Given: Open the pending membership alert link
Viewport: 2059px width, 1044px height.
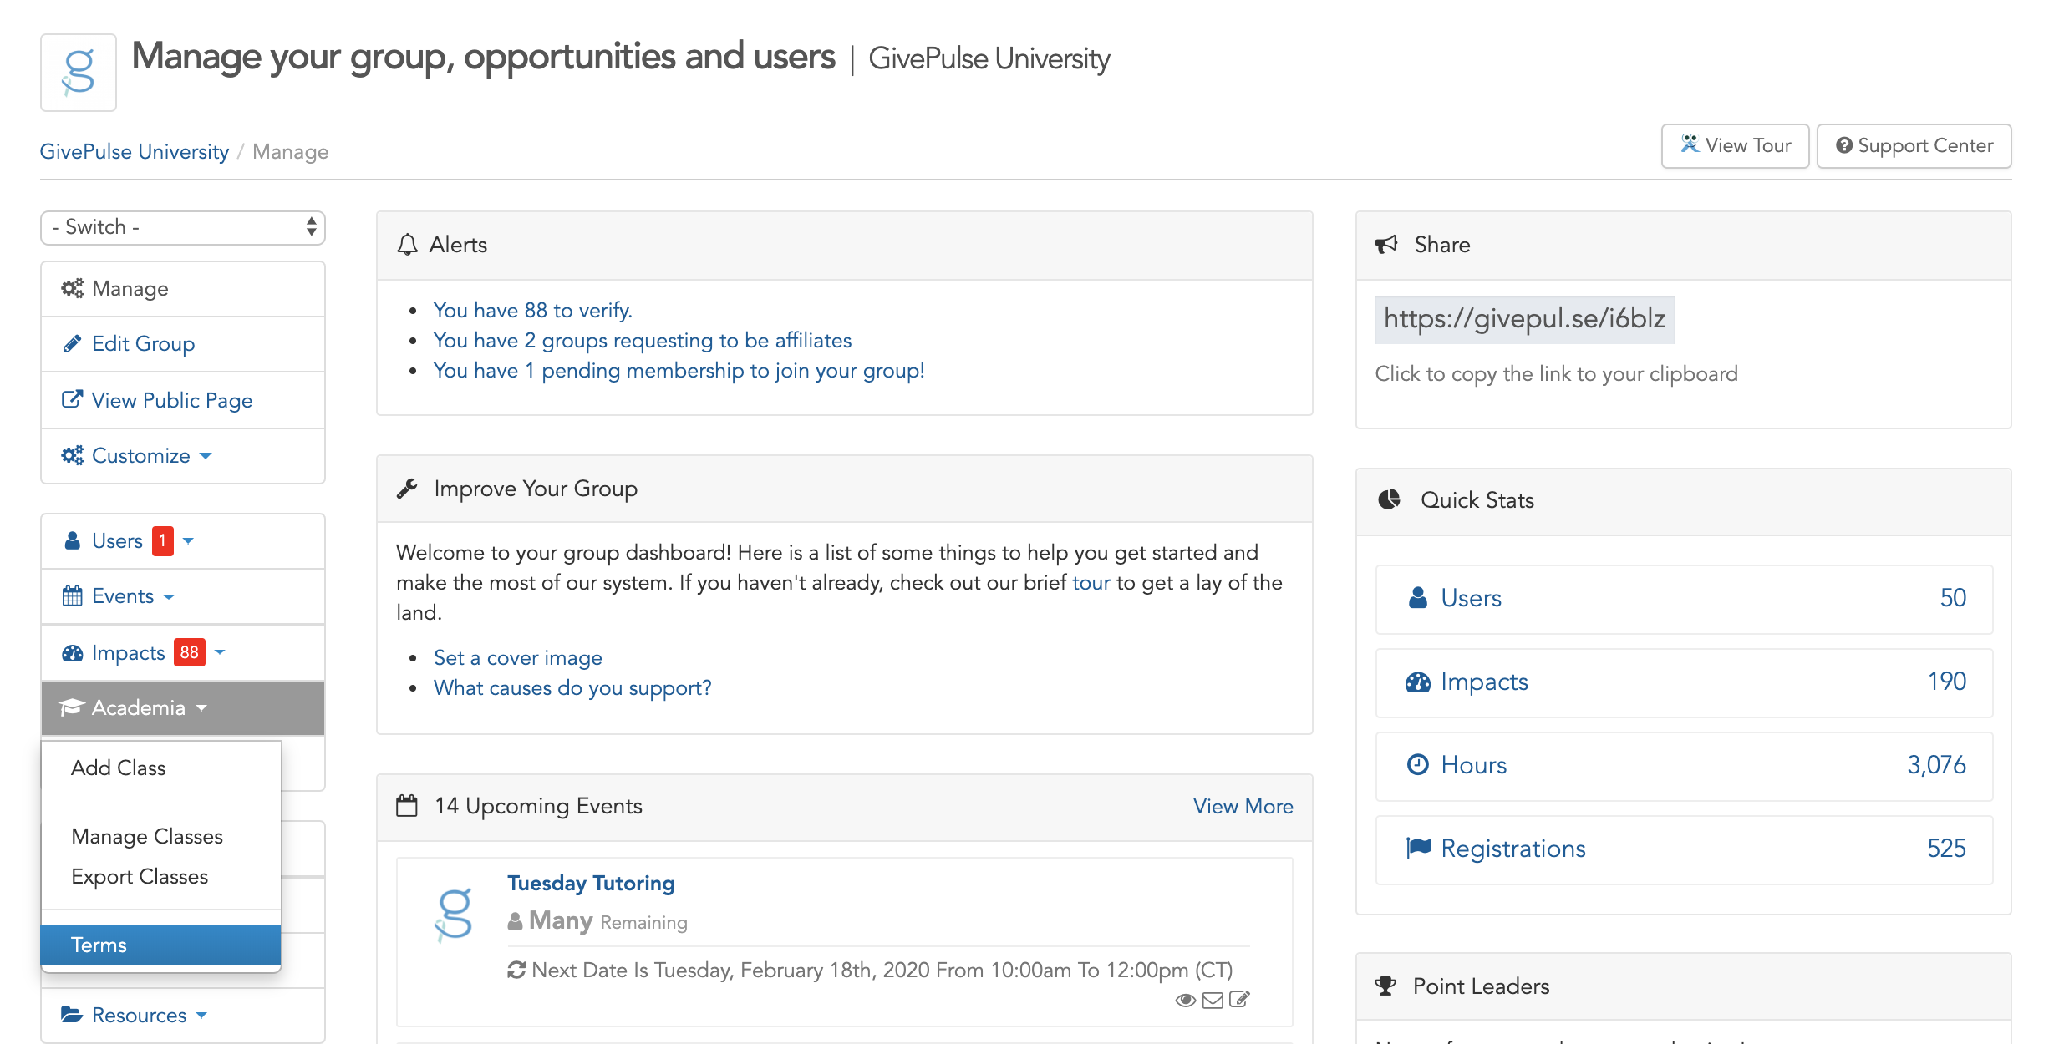Looking at the screenshot, I should pyautogui.click(x=679, y=370).
